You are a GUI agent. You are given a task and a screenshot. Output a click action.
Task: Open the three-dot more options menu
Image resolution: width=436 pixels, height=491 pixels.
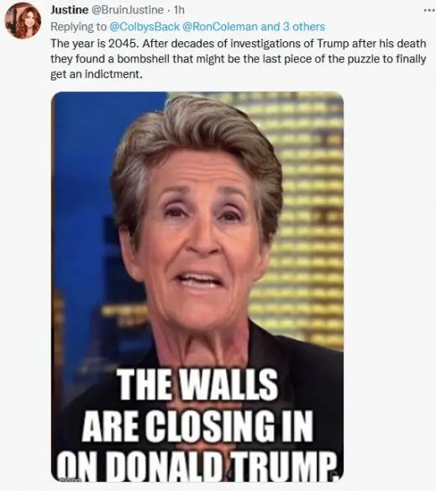(x=428, y=10)
